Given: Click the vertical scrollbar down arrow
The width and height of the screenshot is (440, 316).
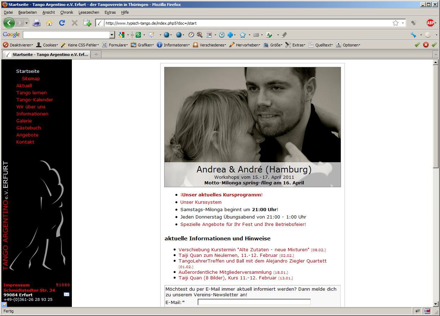Looking at the screenshot, I should click(x=436, y=304).
